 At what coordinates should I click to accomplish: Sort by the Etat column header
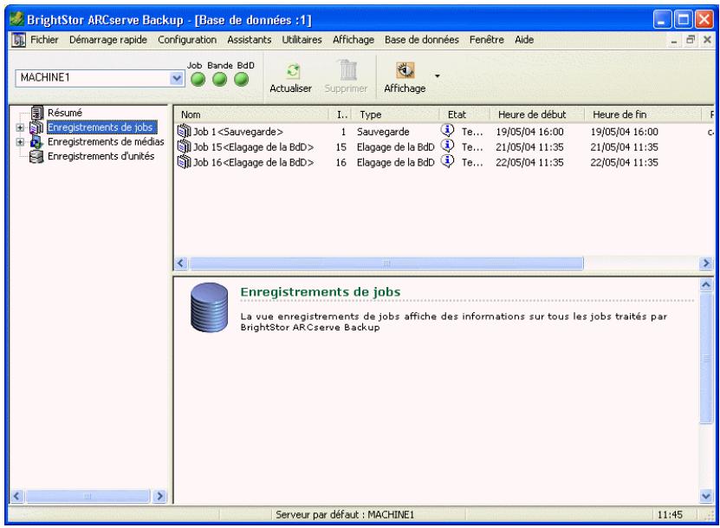pos(465,114)
